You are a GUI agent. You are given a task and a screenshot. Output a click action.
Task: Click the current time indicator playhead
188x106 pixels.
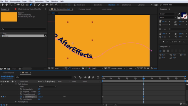click(144, 79)
